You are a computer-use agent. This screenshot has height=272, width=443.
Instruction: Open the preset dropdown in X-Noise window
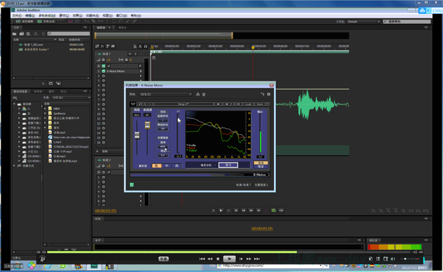pos(166,94)
